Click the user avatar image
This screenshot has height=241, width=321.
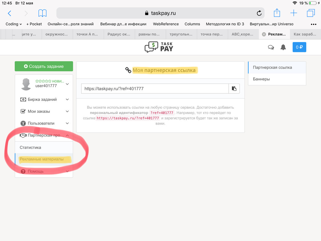click(x=26, y=84)
